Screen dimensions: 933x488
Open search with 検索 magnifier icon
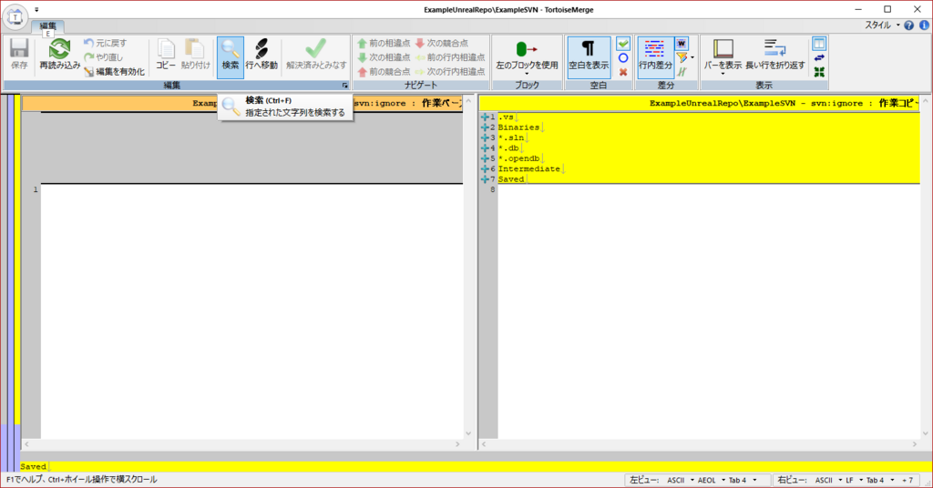click(x=231, y=57)
